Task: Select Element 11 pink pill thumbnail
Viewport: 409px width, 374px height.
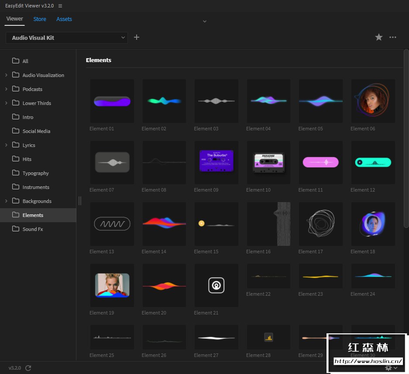Action: [320, 162]
